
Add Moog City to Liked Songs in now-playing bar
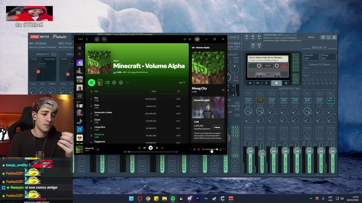point(98,149)
